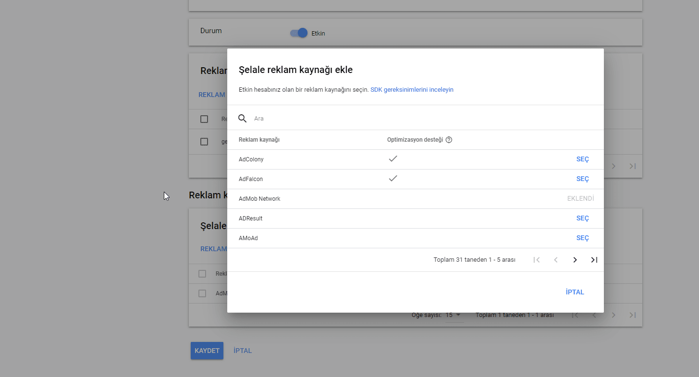Click EKLENDİ label for AdMob Network

(x=580, y=199)
